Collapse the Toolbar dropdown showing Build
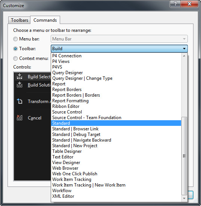 [x=119, y=48]
